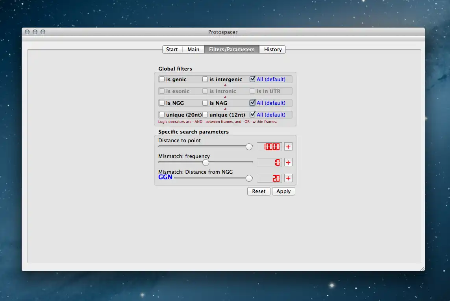Click the red logic operators note
Image resolution: width=450 pixels, height=301 pixels.
point(218,122)
